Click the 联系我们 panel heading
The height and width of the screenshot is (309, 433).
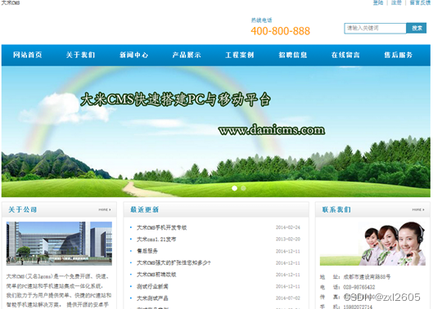[x=336, y=209]
